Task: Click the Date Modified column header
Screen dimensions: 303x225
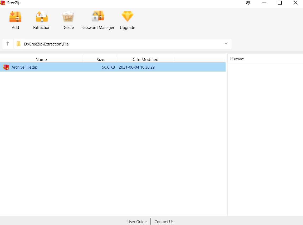Action: click(145, 59)
